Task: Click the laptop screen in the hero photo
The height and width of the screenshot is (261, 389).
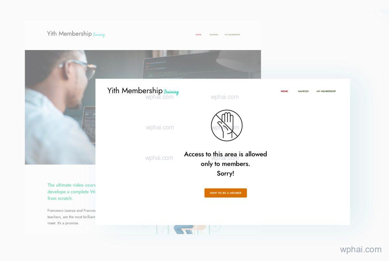Action: (89, 123)
